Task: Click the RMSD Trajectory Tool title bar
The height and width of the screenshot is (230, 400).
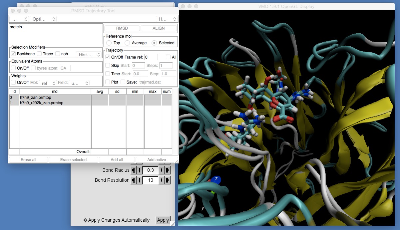Action: (93, 11)
